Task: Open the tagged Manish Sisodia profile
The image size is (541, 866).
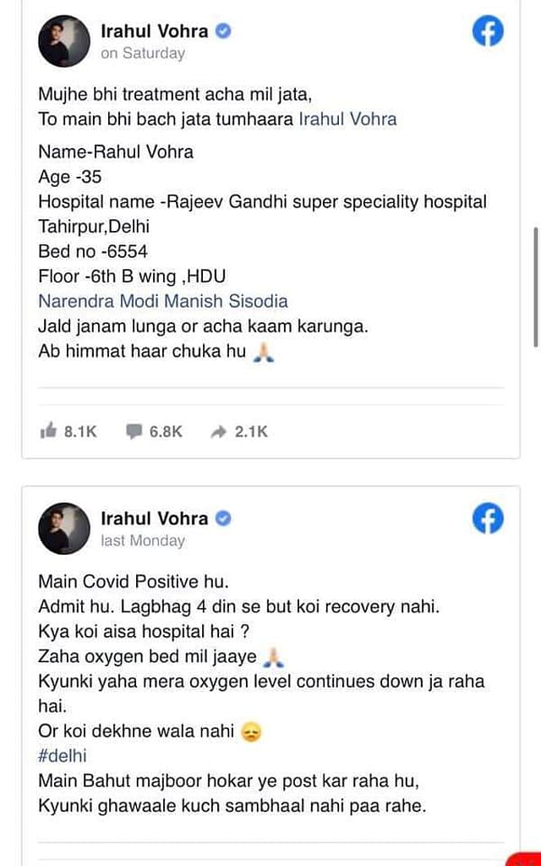Action: 227,301
